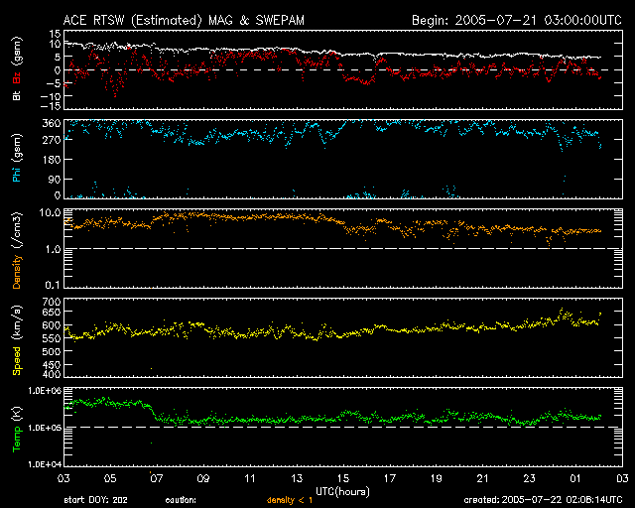Select the 23 hour tick label
The width and height of the screenshot is (635, 508).
click(528, 478)
